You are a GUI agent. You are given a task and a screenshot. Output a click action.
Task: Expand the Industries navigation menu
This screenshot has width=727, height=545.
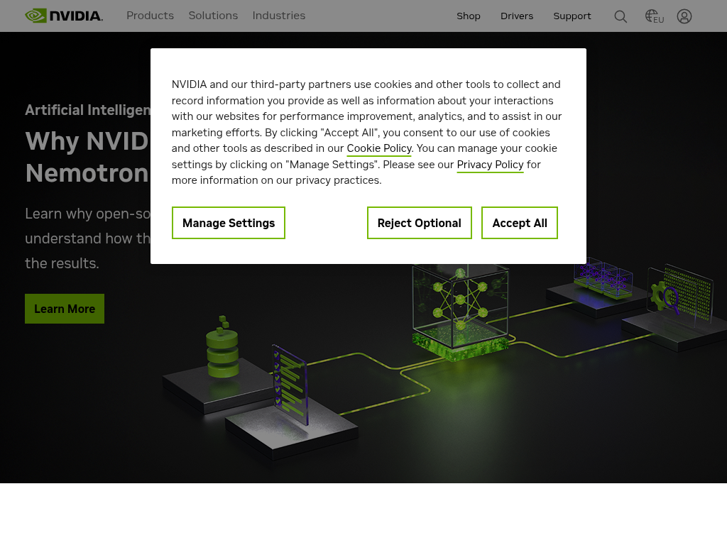coord(279,16)
